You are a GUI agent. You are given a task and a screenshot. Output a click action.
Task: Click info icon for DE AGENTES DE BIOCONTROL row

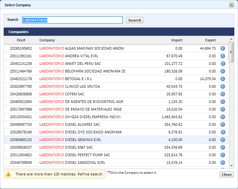pos(223,102)
